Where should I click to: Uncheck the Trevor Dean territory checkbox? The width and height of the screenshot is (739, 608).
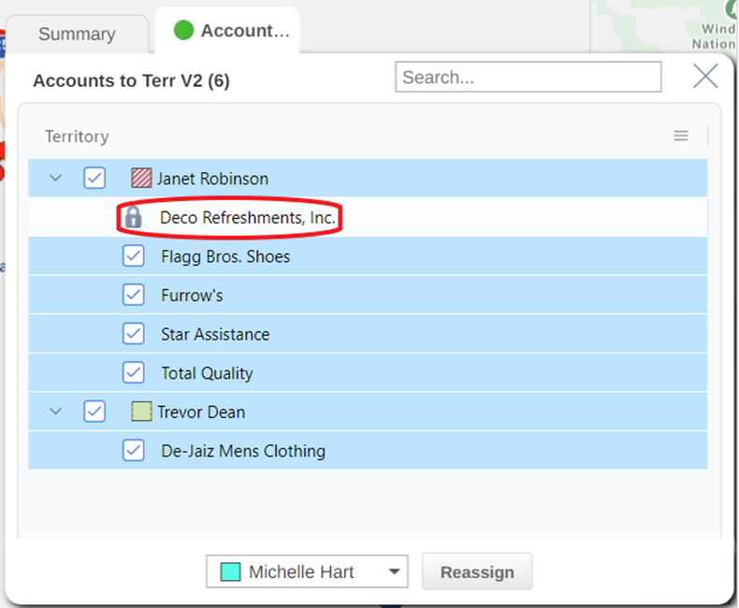(x=94, y=412)
